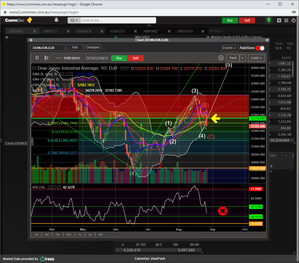Expand the left side panel arrow on chart
299x263 pixels.
pyautogui.click(x=32, y=142)
